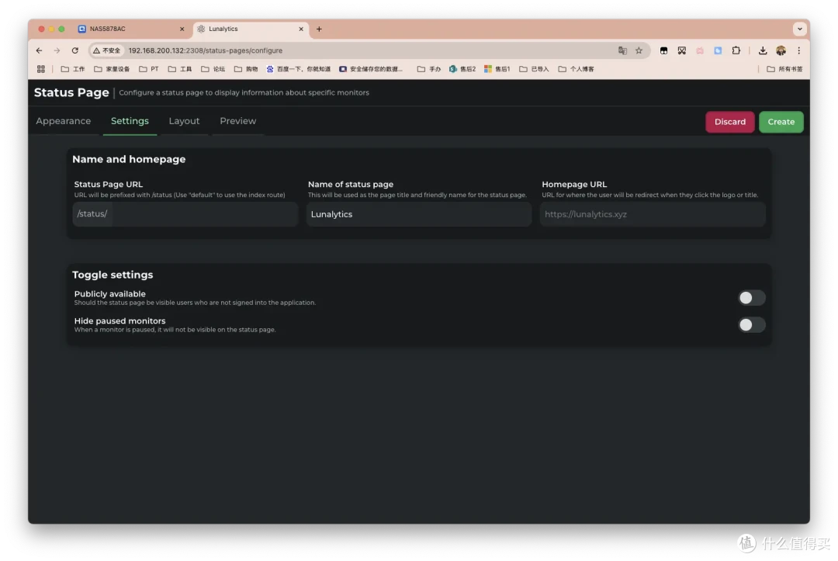Viewport: 838px width, 561px height.
Task: Click the scissors screenshot extension icon
Action: [681, 50]
